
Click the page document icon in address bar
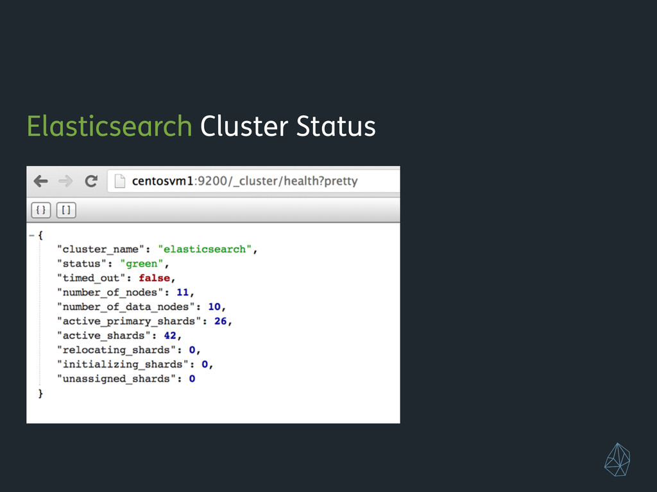120,181
